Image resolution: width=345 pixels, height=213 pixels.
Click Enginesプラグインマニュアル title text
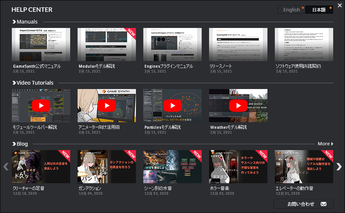(169, 66)
